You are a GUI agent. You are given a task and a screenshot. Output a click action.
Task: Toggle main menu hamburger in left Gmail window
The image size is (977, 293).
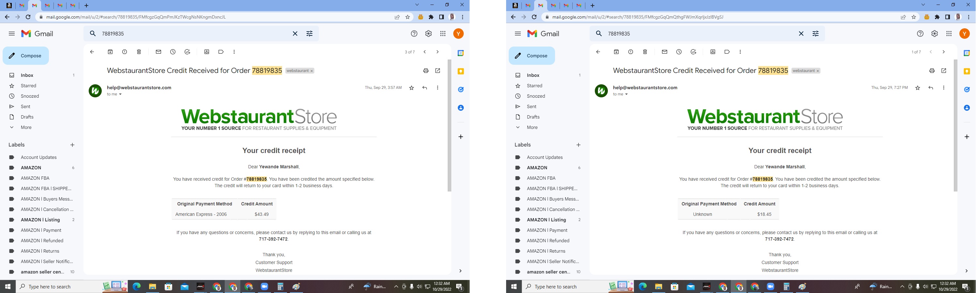[x=12, y=34]
